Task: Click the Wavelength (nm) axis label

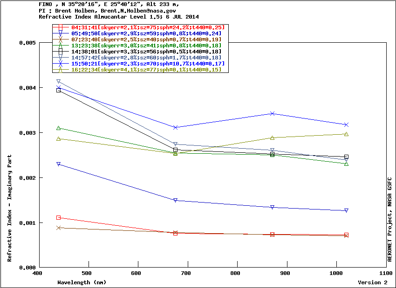Action: click(82, 282)
